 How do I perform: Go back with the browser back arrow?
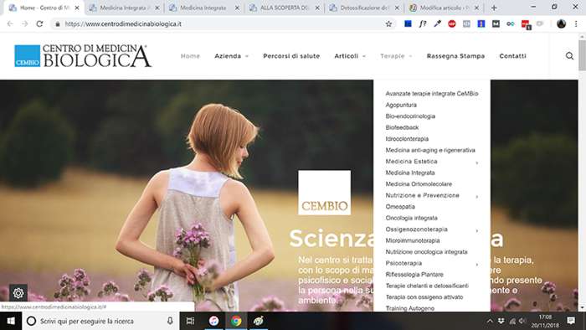tap(10, 24)
